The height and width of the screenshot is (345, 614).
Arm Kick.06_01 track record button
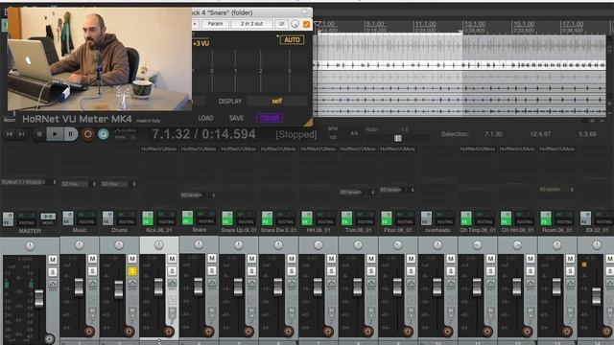point(169,332)
